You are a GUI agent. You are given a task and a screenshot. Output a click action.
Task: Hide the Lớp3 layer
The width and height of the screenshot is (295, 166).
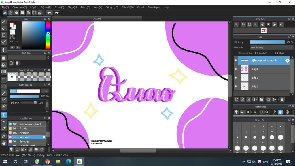click(x=236, y=69)
